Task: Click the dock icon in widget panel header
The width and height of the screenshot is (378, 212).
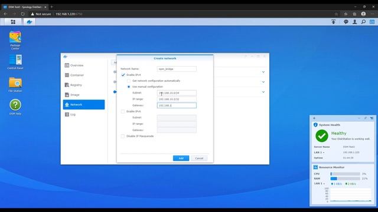Action: (x=372, y=118)
